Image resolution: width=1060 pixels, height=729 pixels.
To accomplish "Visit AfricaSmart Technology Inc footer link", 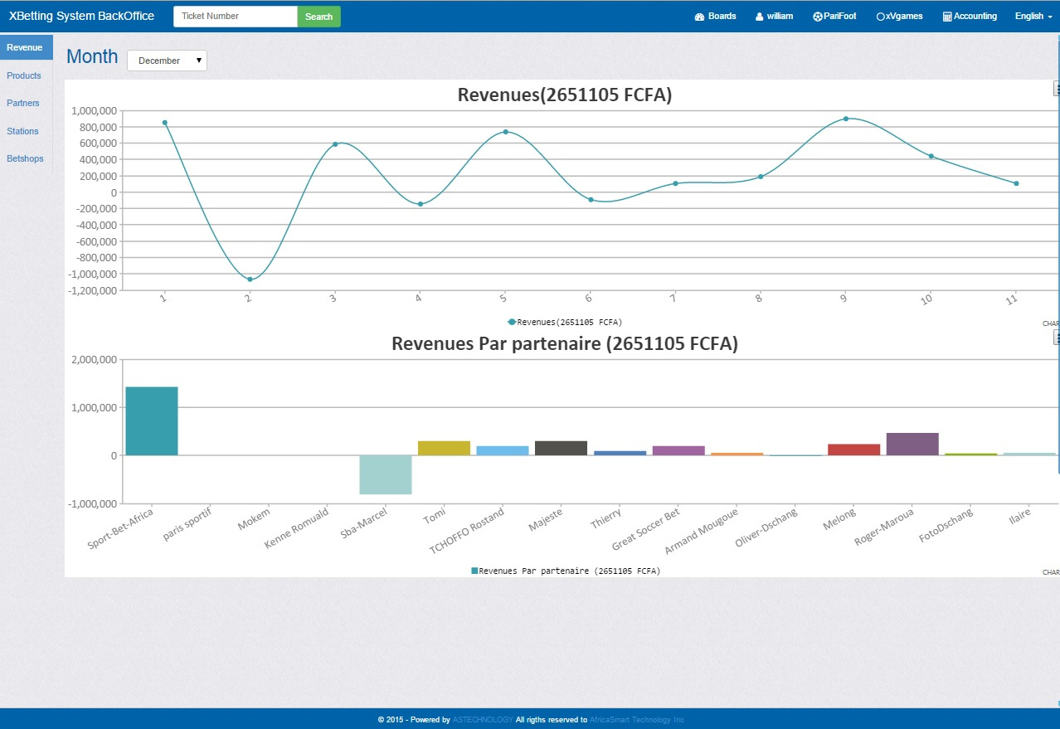I will point(636,720).
